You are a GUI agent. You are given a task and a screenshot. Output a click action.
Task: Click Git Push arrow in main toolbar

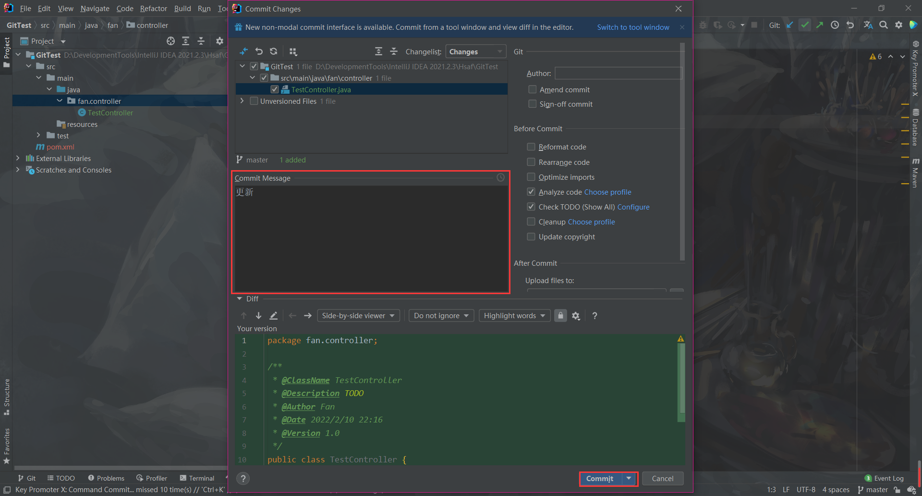(820, 25)
